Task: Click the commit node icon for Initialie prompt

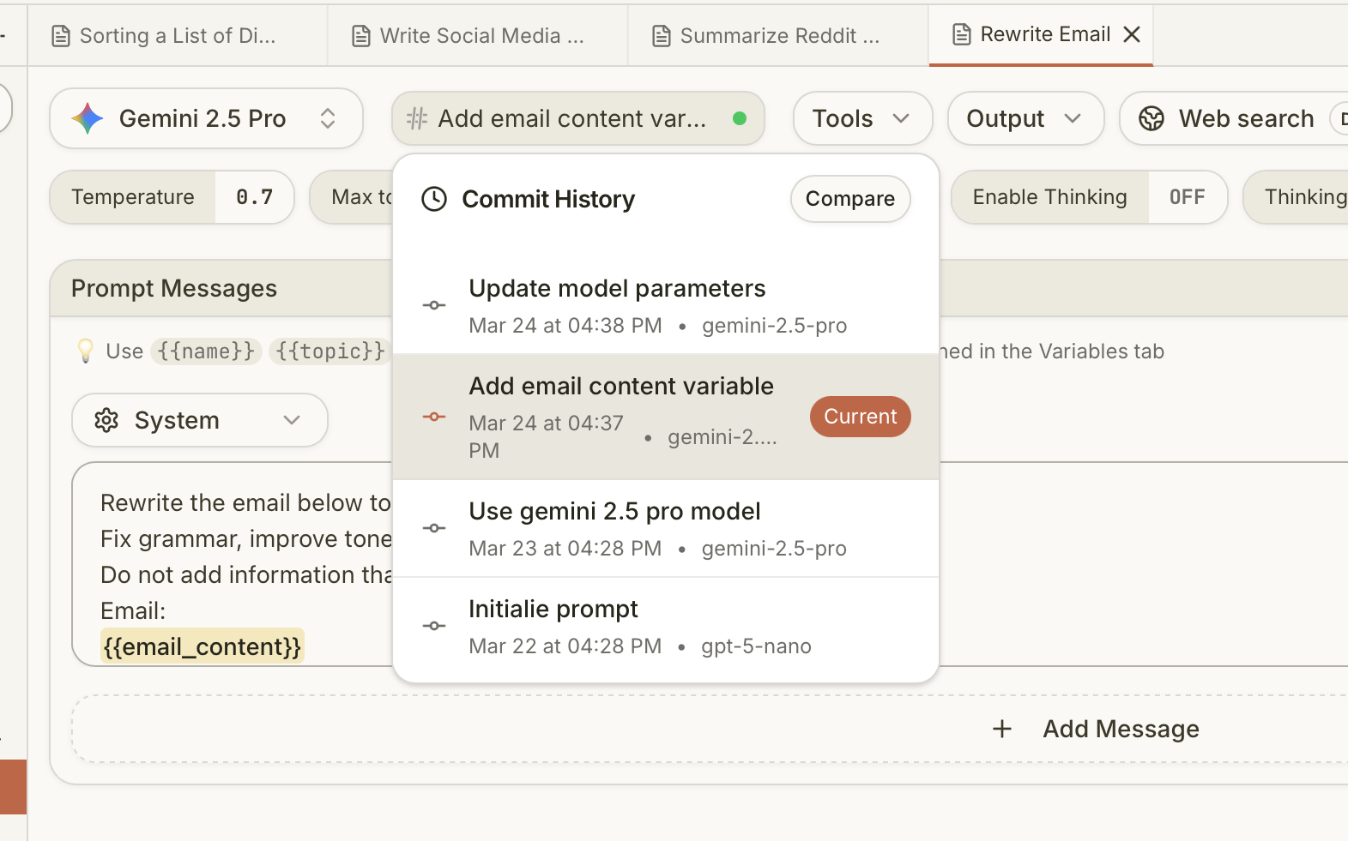Action: 434,626
